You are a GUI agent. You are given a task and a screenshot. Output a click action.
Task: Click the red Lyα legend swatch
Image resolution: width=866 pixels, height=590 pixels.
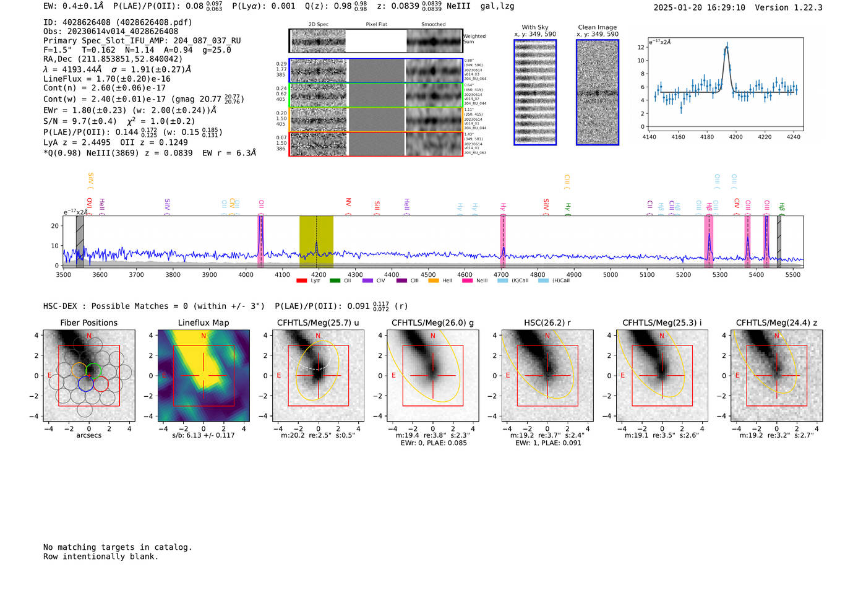pos(302,281)
